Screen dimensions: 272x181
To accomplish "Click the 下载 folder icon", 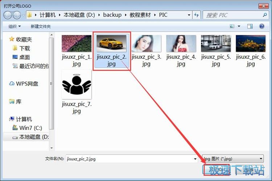I will click(15, 48).
